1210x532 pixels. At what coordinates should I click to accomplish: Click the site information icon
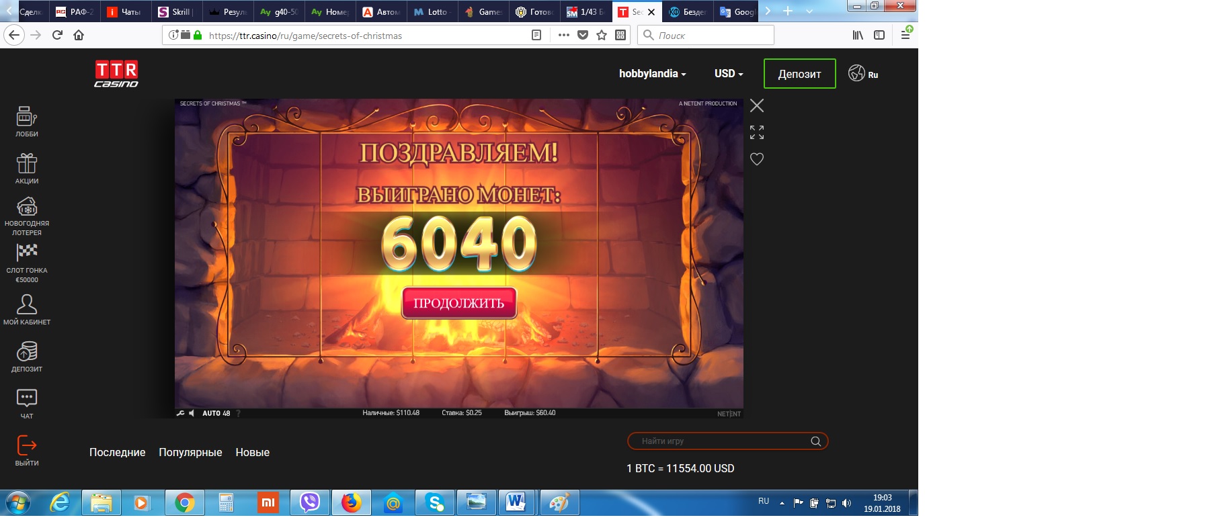pyautogui.click(x=173, y=35)
